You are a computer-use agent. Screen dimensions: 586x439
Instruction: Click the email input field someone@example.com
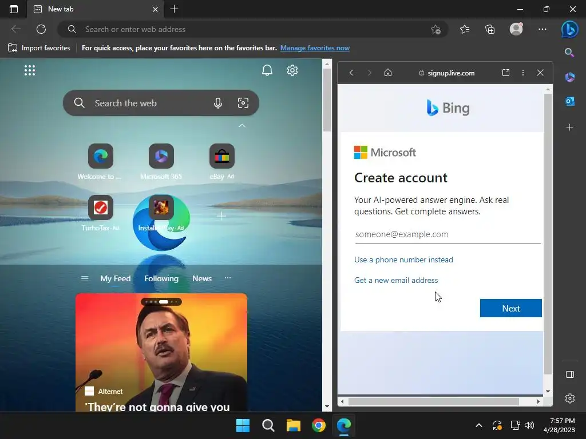click(x=448, y=234)
